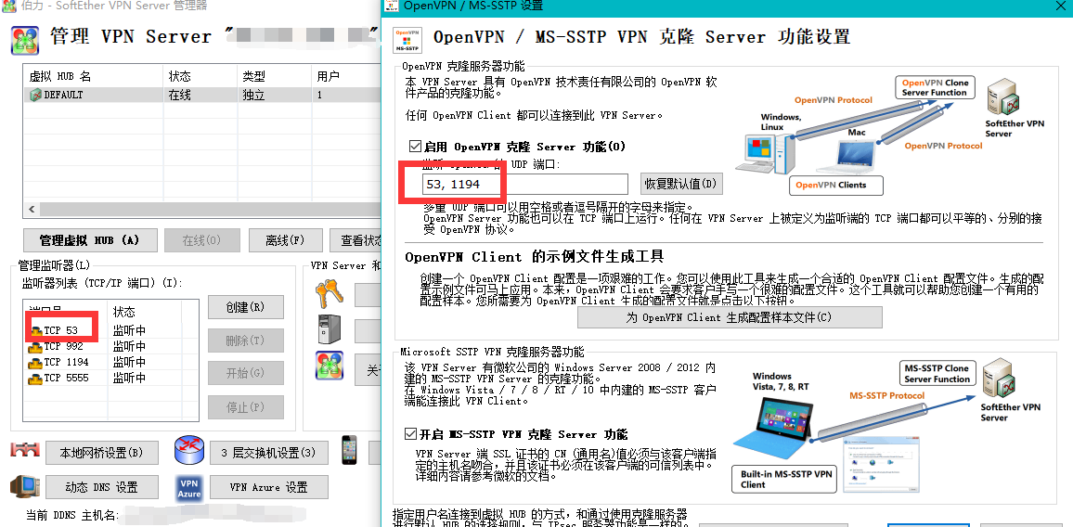Viewport: 1073px width, 527px height.
Task: Click the UDP port input field with 53, 1194
Action: point(524,184)
